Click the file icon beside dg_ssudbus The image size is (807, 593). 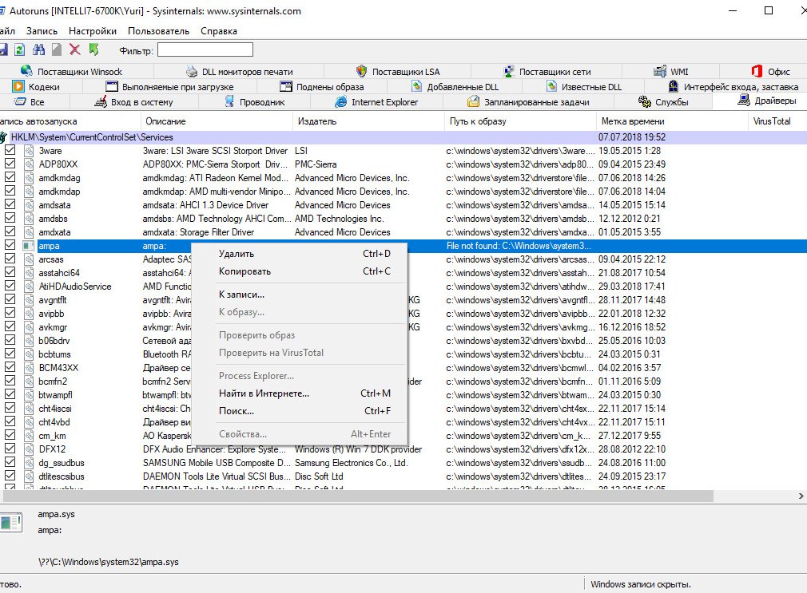tap(29, 463)
